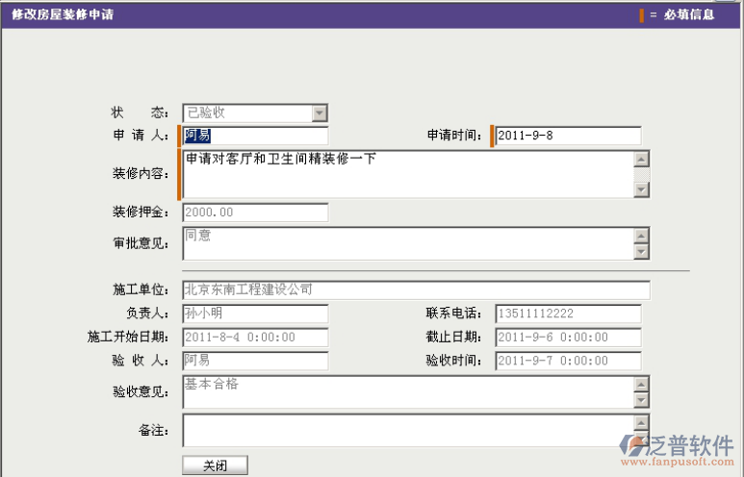This screenshot has width=744, height=477.
Task: Select the 验收时间 field showing 2011-9-7
Action: [568, 361]
